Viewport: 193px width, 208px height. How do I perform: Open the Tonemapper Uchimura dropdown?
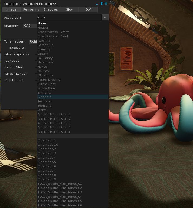pos(33,41)
